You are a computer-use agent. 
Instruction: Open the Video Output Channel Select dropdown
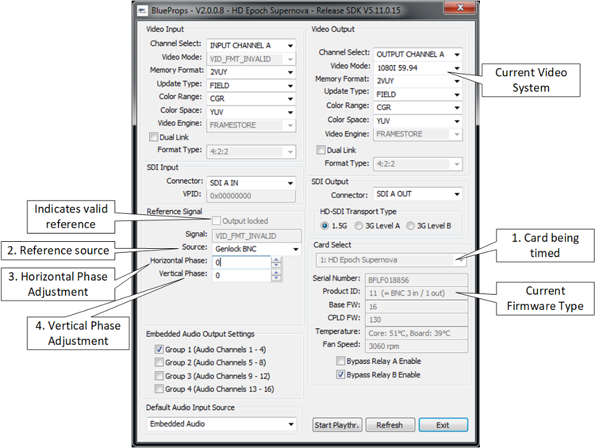pyautogui.click(x=418, y=54)
